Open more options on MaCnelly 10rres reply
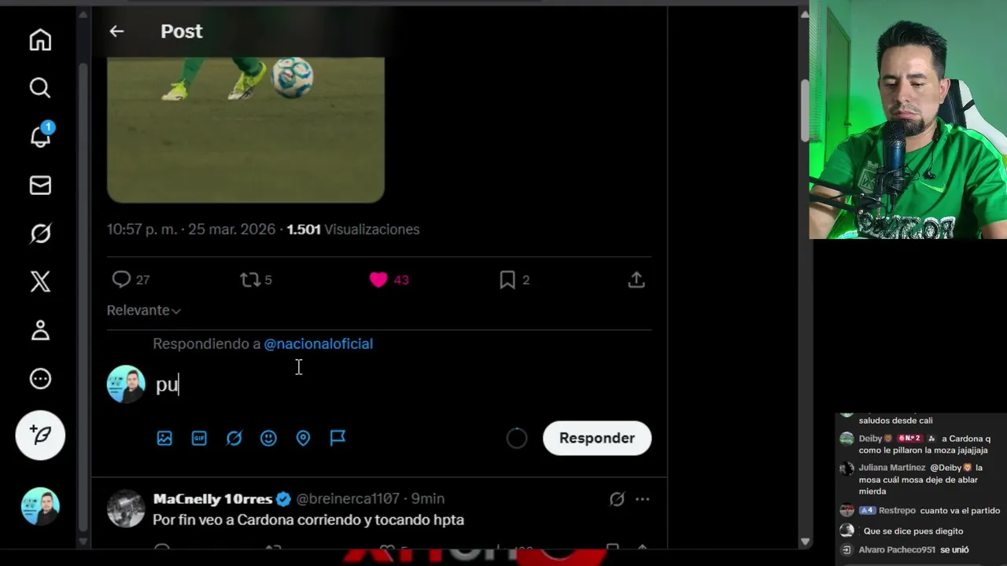Image resolution: width=1007 pixels, height=566 pixels. tap(643, 499)
